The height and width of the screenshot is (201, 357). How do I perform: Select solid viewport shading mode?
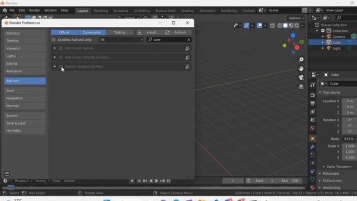click(x=285, y=26)
